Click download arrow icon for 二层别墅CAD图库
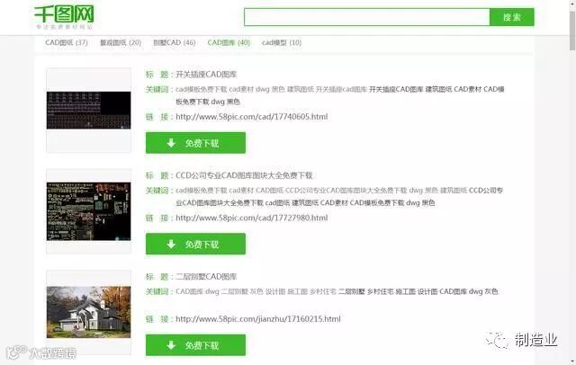Viewport: 576px width, 365px height. point(171,345)
